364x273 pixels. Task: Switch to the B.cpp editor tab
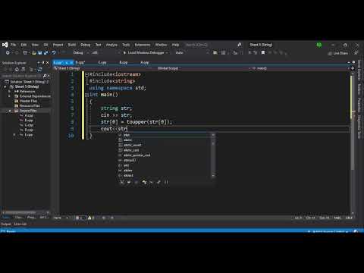click(124, 62)
